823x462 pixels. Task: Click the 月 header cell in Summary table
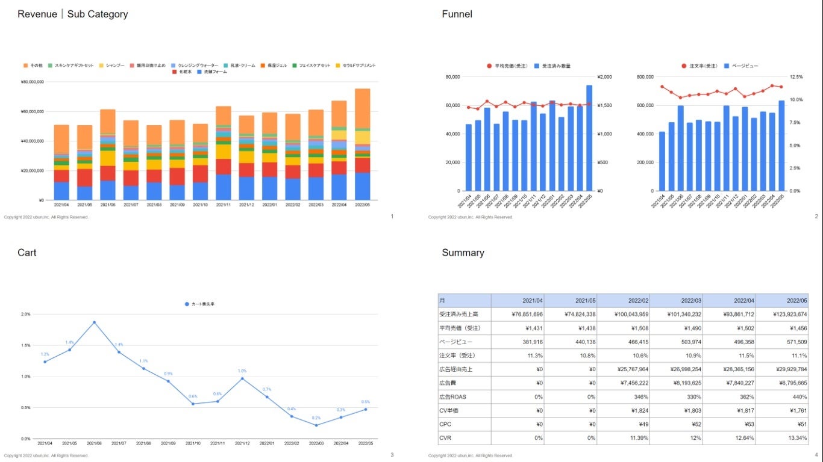[465, 300]
